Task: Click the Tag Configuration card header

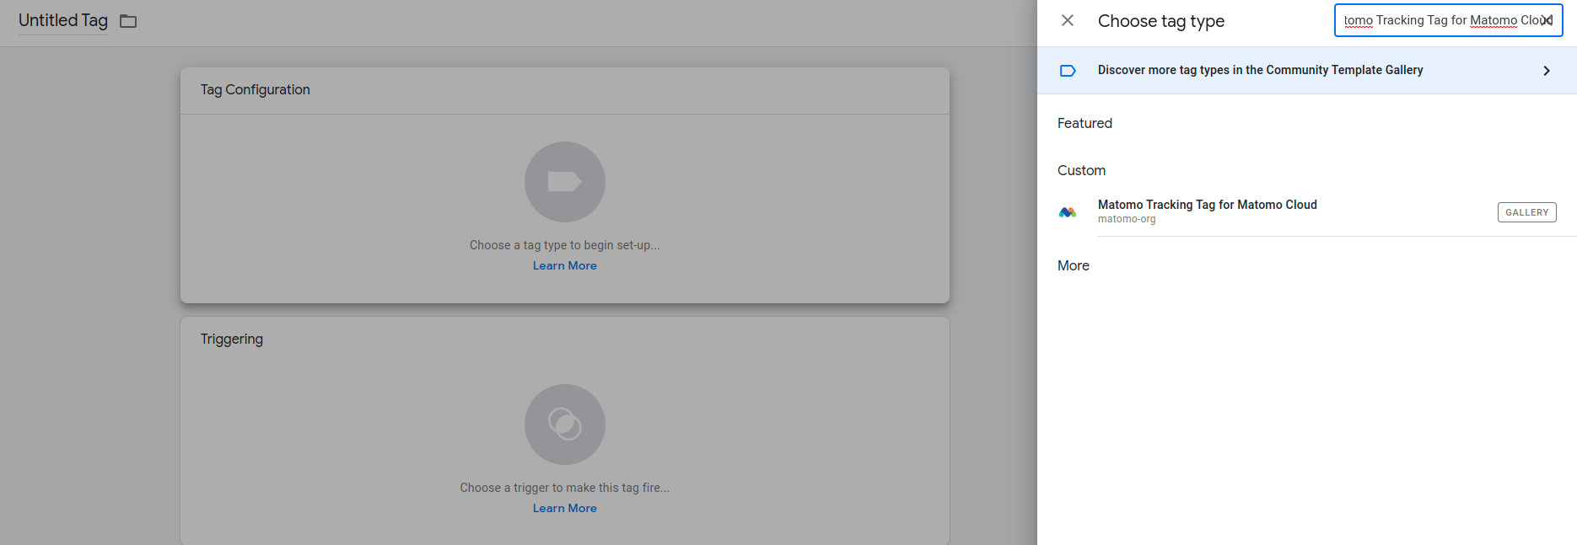Action: point(256,90)
